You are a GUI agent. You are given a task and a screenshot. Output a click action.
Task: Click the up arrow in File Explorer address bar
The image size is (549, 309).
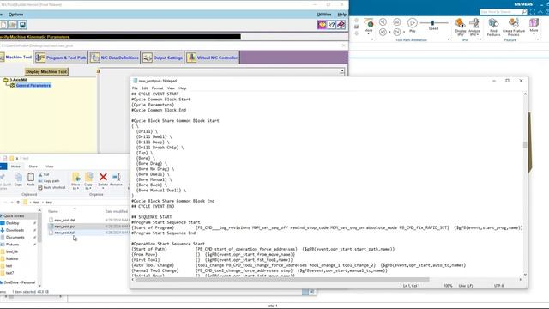pos(18,203)
